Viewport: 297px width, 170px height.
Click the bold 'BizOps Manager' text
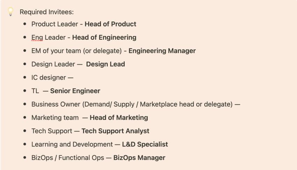[139, 158]
